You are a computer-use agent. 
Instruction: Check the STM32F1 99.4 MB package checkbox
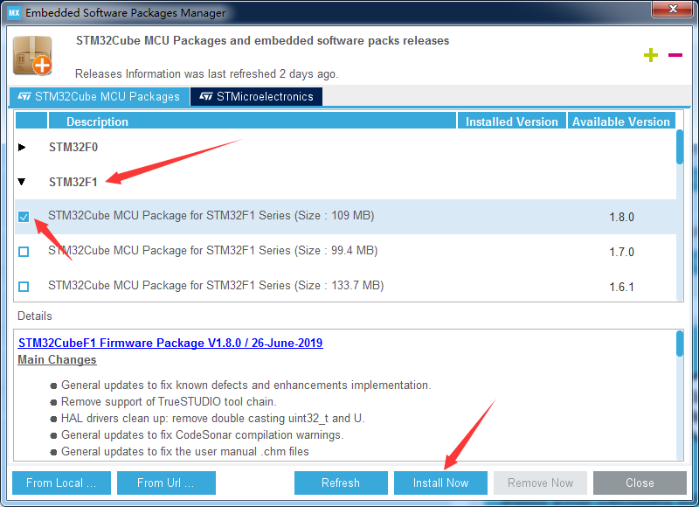tap(24, 252)
